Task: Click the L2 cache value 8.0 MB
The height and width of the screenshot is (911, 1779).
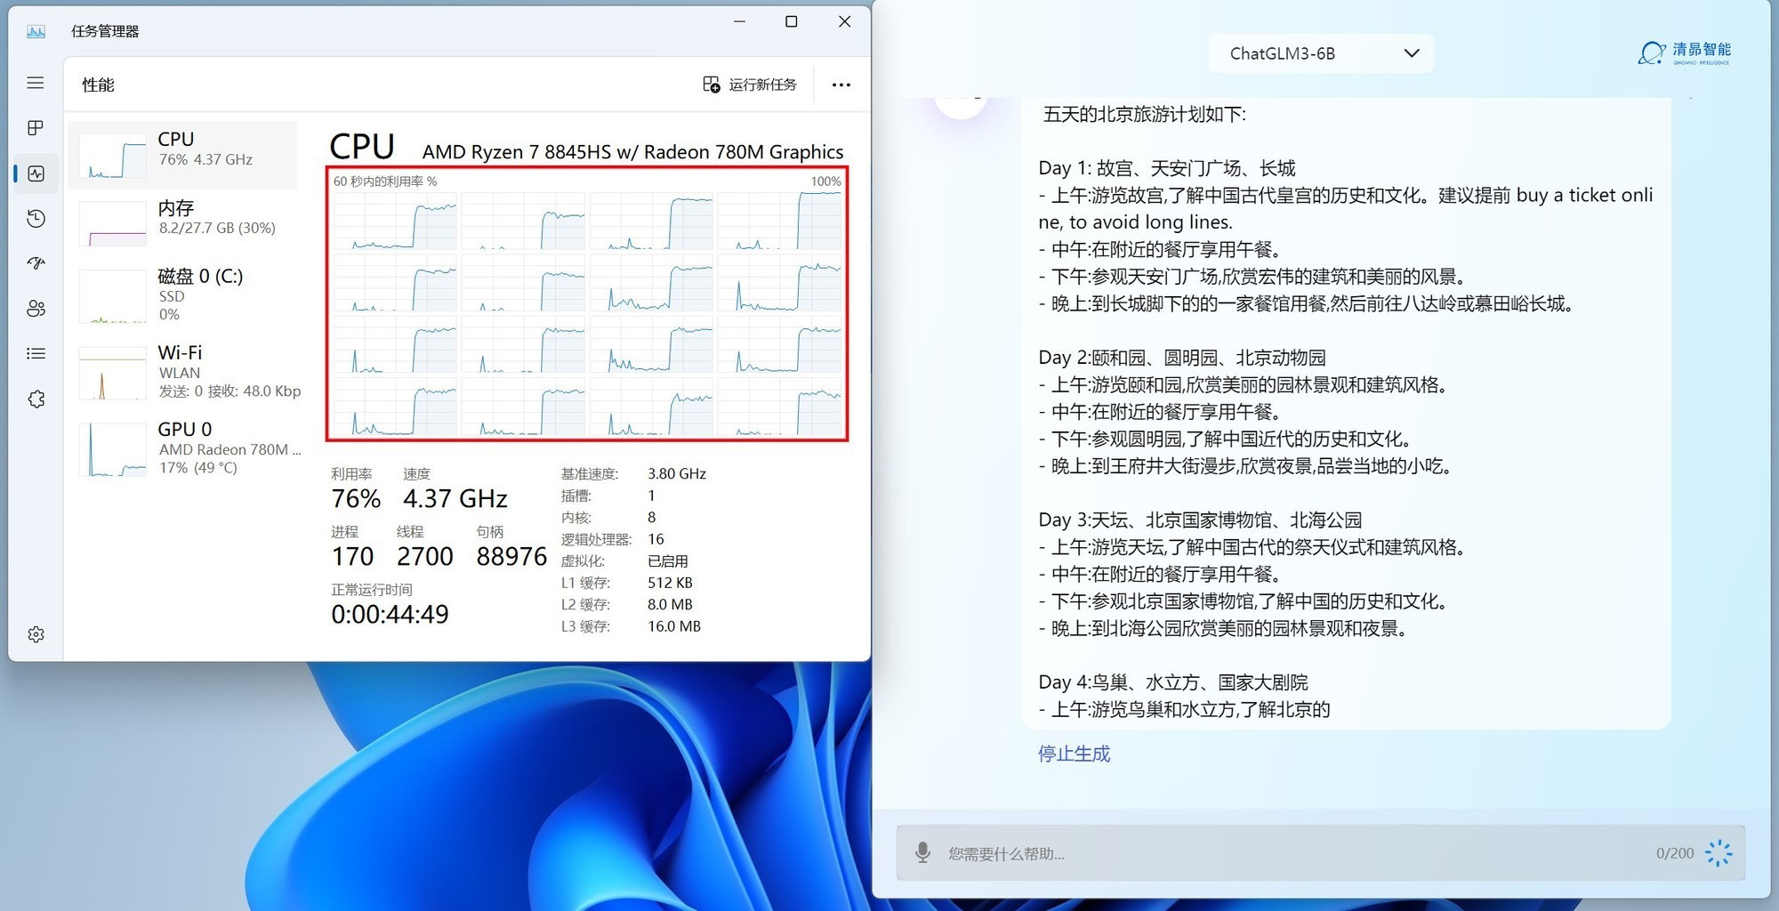Action: point(670,604)
